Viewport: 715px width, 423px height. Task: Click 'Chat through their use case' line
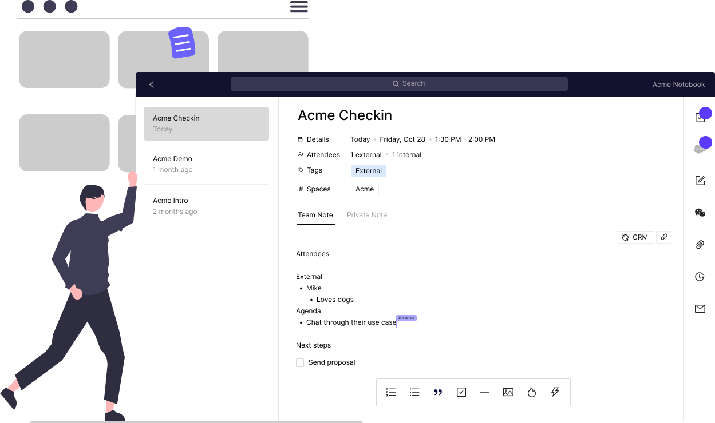coord(351,322)
